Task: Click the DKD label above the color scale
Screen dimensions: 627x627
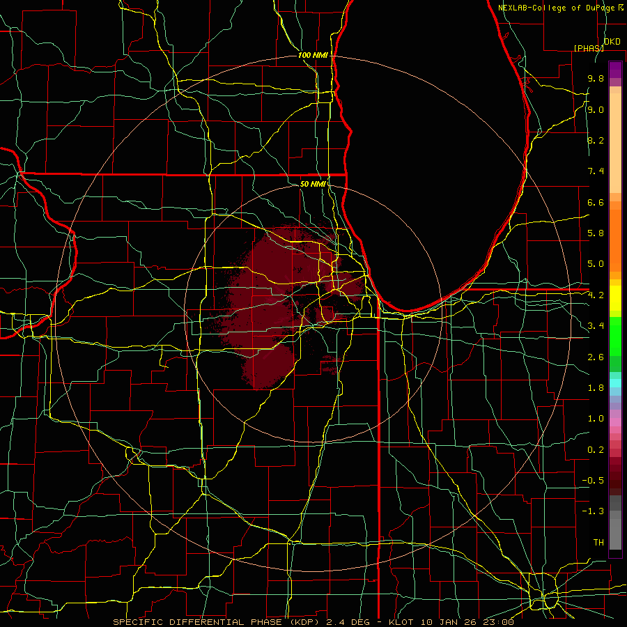Action: [x=612, y=42]
